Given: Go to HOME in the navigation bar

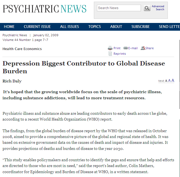Looking at the screenshot, I should click(9, 27).
